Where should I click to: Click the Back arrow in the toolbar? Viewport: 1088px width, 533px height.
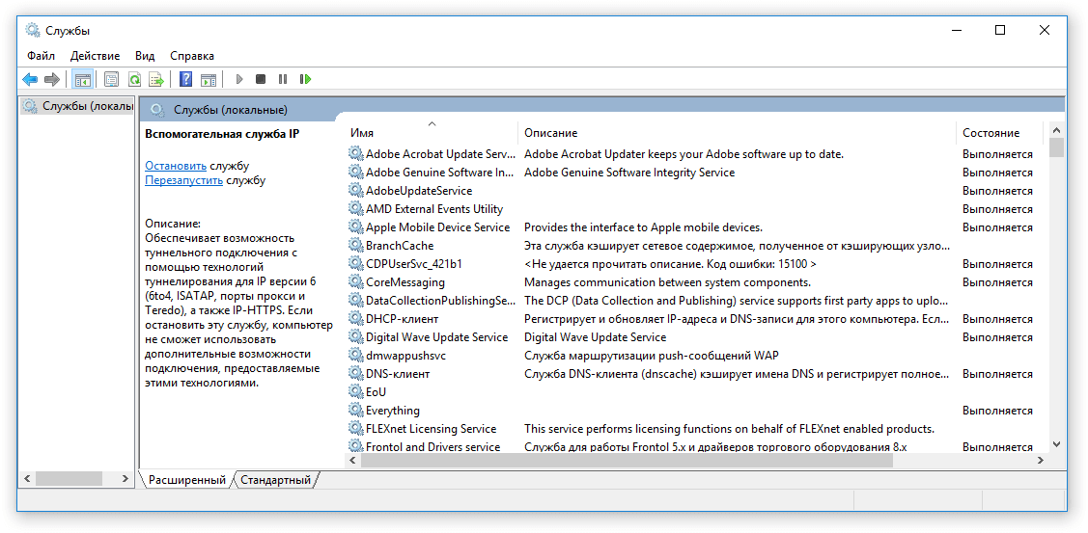(x=30, y=79)
